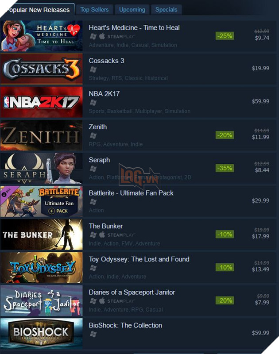Image resolution: width=279 pixels, height=354 pixels.
Task: Select the Specials tab
Action: (x=166, y=10)
